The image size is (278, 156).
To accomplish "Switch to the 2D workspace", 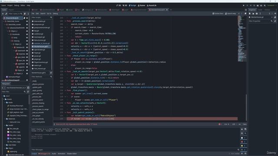I will tap(119, 6).
